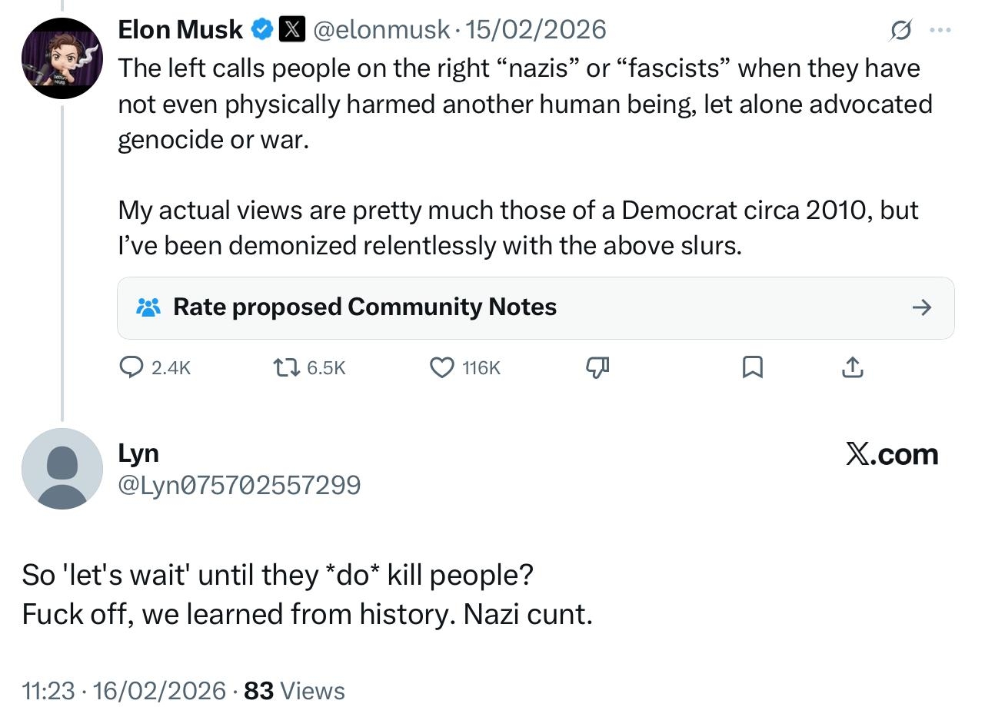Click the reply comment bubble icon
This screenshot has width=985, height=717.
[131, 368]
